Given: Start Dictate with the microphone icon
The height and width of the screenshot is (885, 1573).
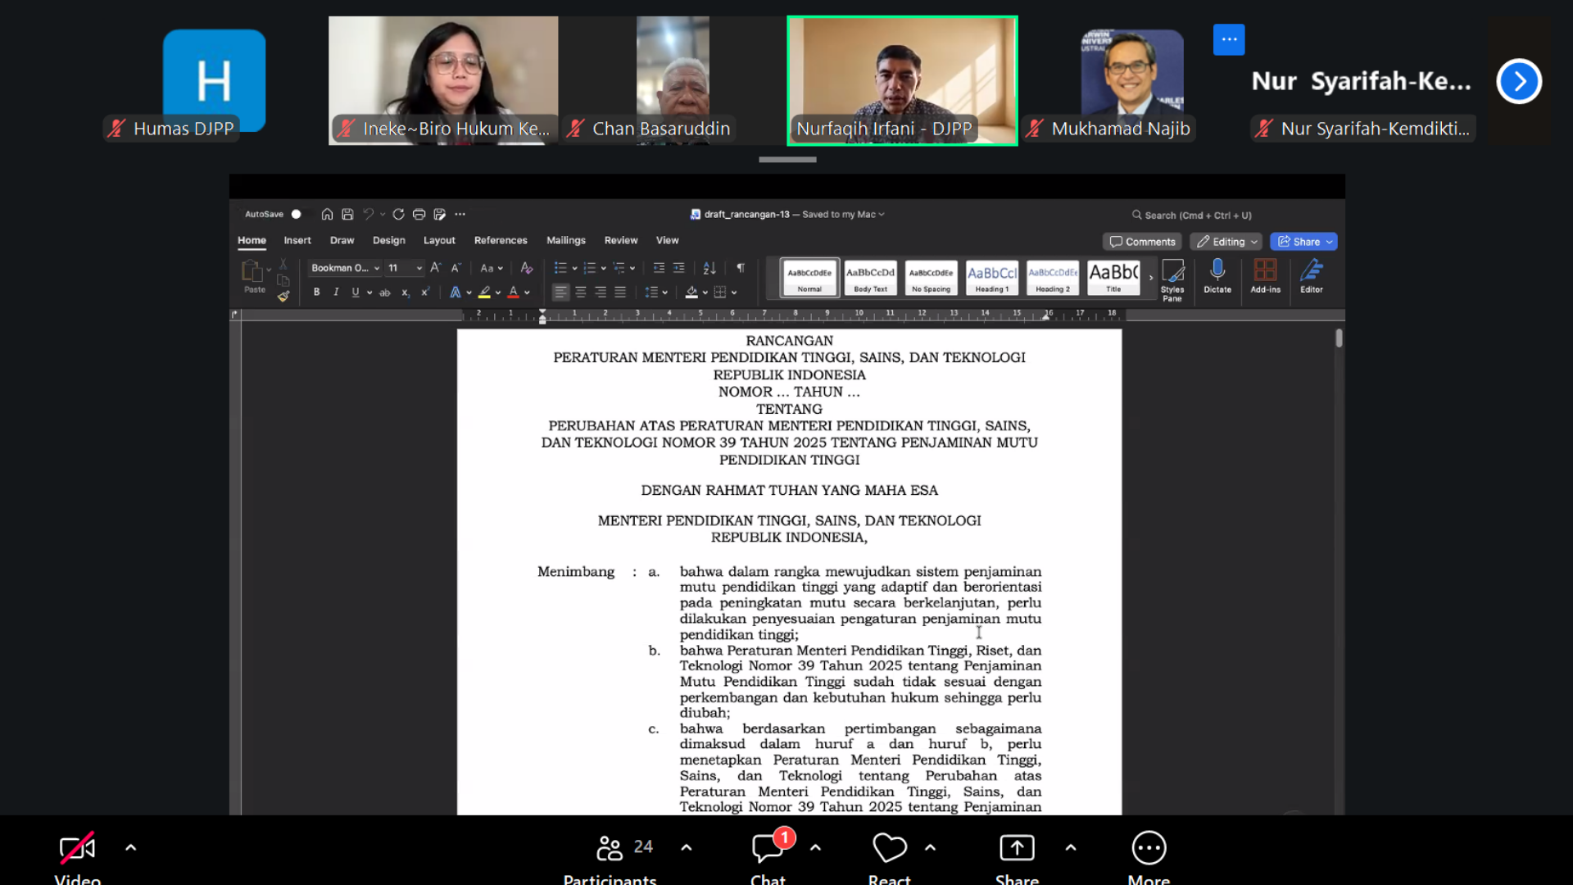Looking at the screenshot, I should (1217, 276).
